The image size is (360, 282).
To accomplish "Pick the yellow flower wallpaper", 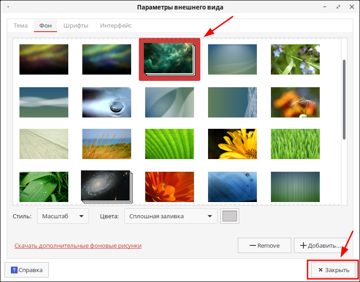I will [x=232, y=144].
